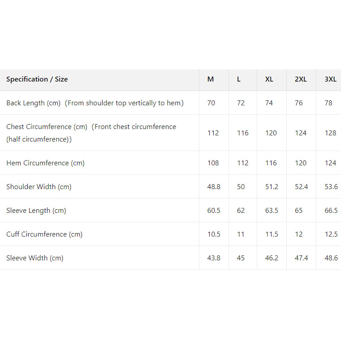This screenshot has width=341, height=341.
Task: Click the Specification / Size header cell
Action: click(x=37, y=79)
